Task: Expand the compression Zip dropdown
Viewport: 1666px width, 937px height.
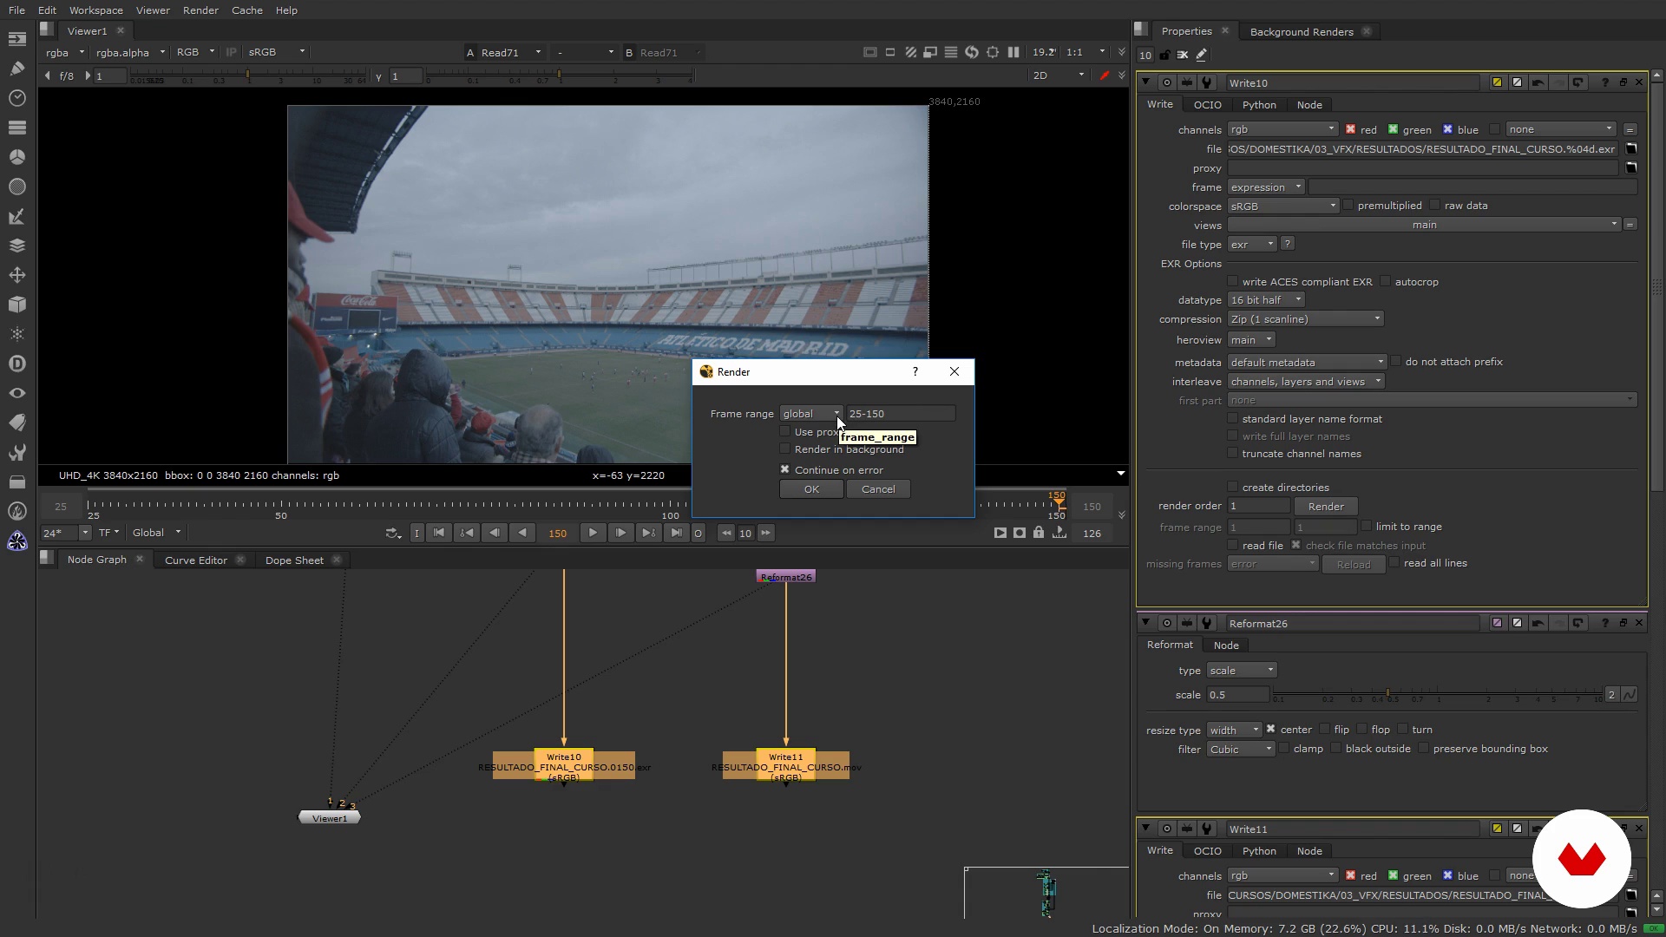Action: 1305,319
